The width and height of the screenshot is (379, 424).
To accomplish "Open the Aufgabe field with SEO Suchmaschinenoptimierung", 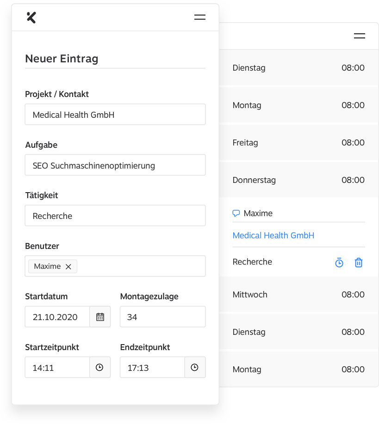I will coord(115,165).
